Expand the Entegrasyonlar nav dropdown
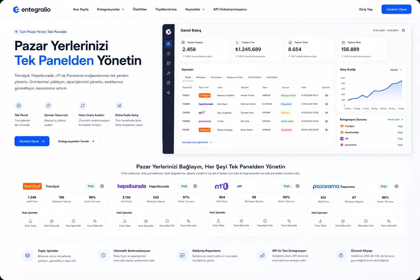This screenshot has height=280, width=420. (x=110, y=9)
